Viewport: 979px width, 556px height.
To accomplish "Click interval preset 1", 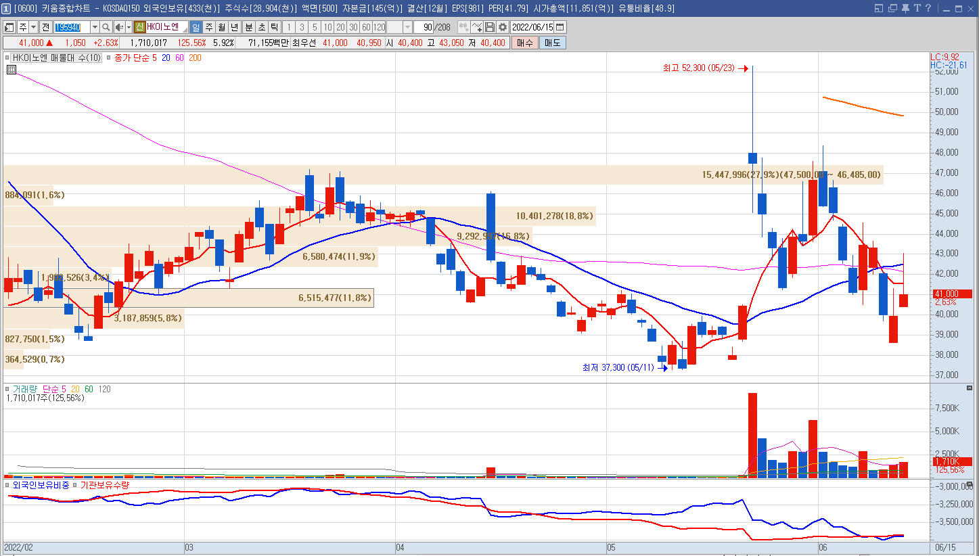I will [289, 27].
